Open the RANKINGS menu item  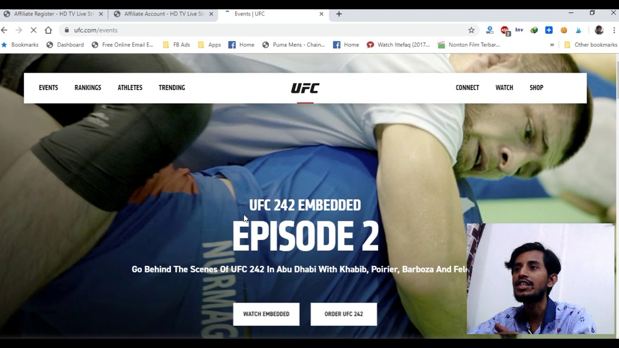point(88,87)
